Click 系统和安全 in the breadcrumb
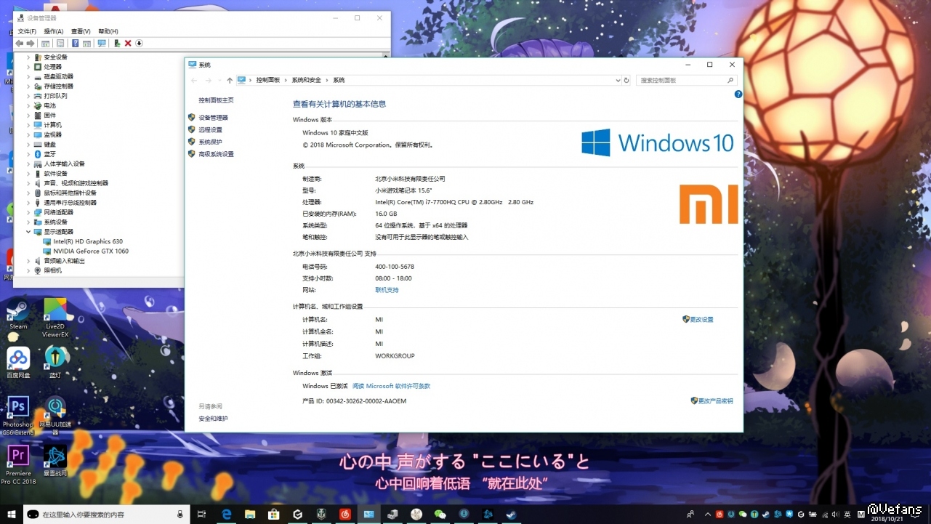This screenshot has width=931, height=524. [306, 80]
